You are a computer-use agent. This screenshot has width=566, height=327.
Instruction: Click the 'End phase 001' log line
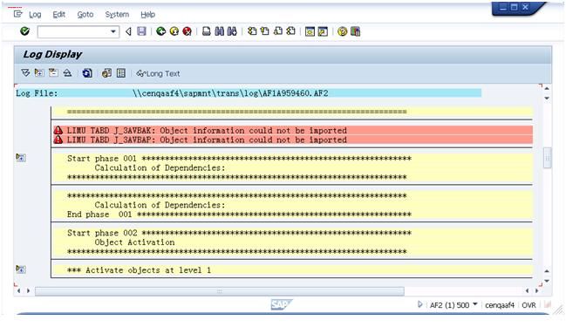pos(239,215)
